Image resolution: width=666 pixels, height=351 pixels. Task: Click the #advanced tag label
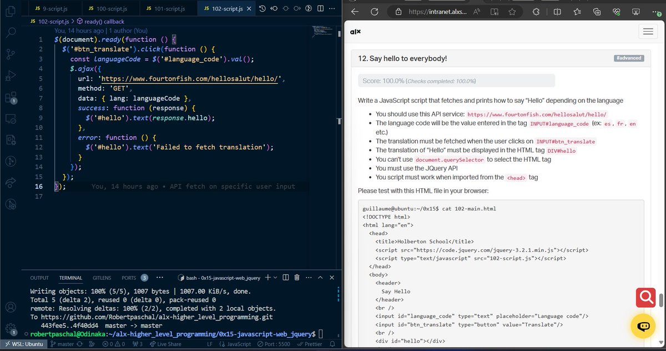[629, 58]
